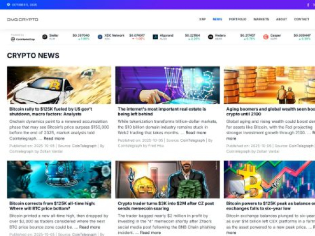Go to the MARKETS page
The width and height of the screenshot is (315, 236).
(x=261, y=19)
